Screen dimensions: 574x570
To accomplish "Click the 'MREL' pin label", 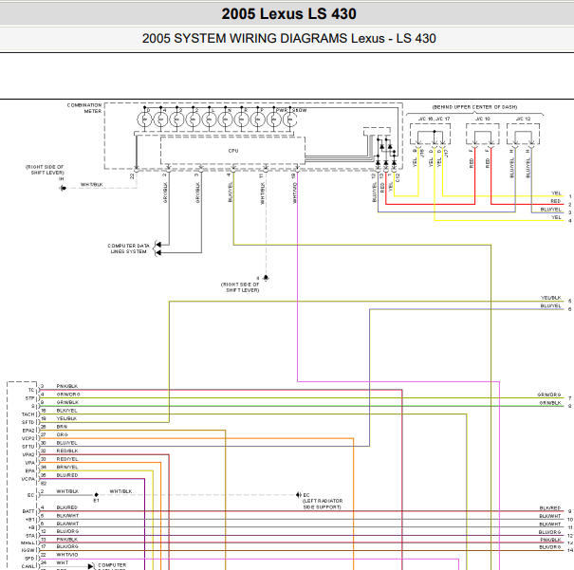I will [28, 542].
